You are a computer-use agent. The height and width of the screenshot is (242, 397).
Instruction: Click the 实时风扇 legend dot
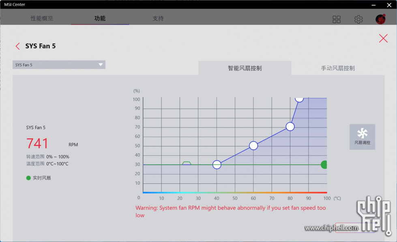tap(28, 178)
